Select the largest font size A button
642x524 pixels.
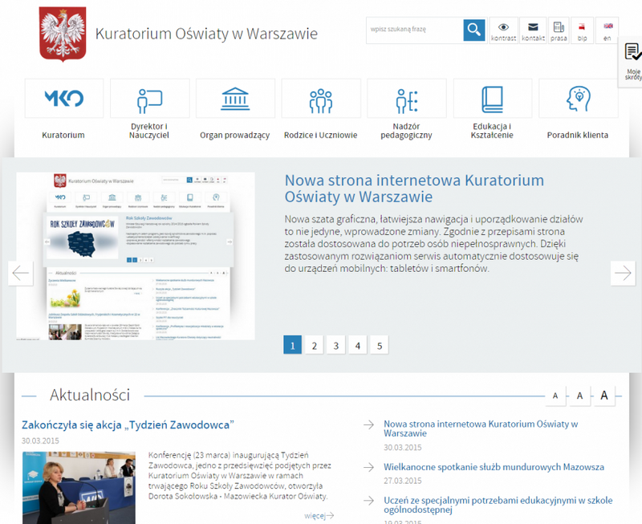pos(604,395)
